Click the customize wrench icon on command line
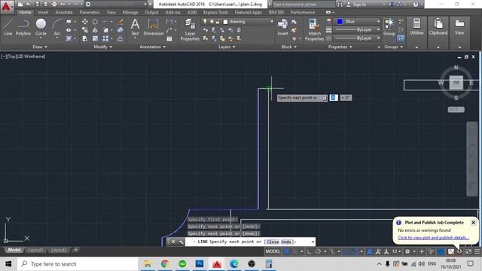 [x=181, y=242]
